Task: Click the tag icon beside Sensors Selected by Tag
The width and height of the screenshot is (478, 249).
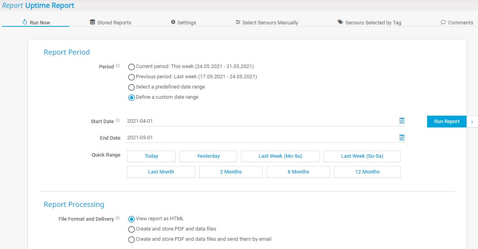Action: coord(340,22)
